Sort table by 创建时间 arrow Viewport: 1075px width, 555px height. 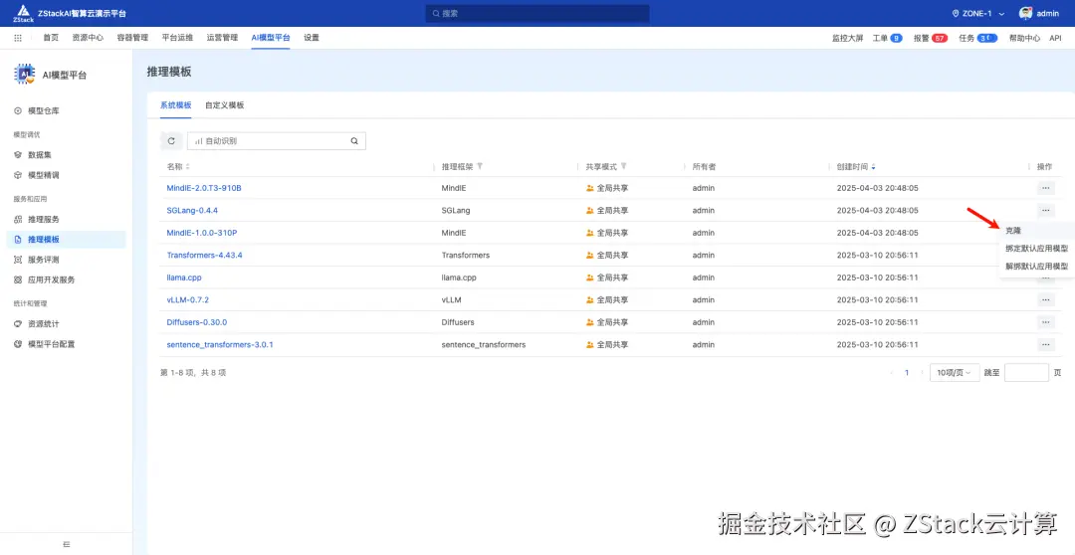[x=873, y=166]
